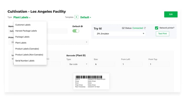Click the From Left input field
Screen dimensions: 185x104
pos(132,64)
